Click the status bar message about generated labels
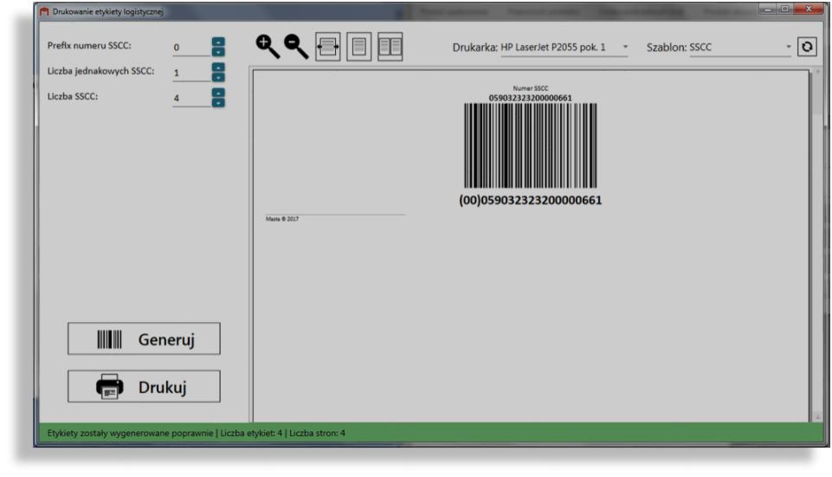Screen dimensions: 832x477 pos(196,433)
